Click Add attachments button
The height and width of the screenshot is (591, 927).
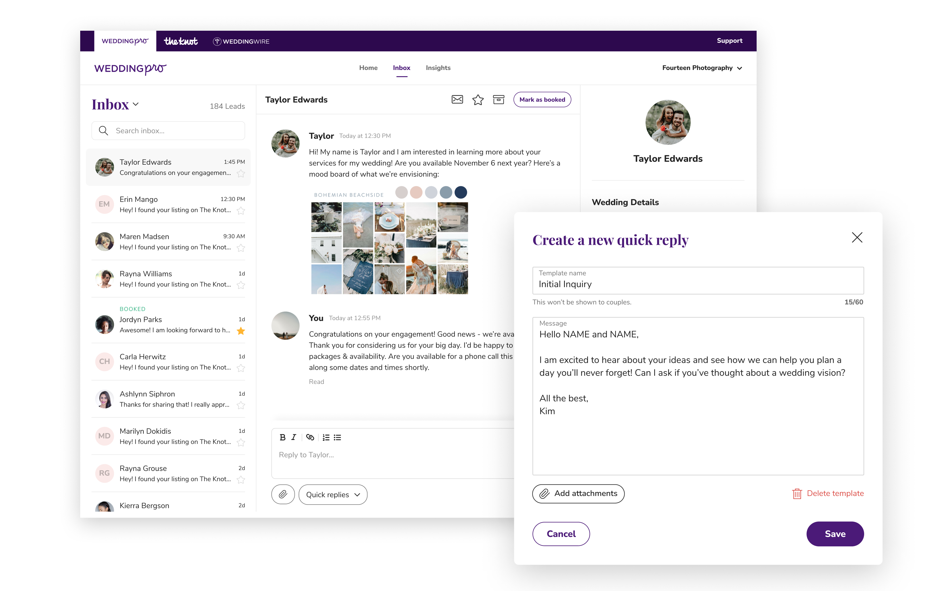click(x=578, y=494)
